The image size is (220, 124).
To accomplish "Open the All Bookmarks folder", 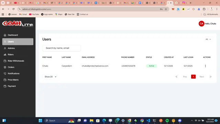I will 211,14.
